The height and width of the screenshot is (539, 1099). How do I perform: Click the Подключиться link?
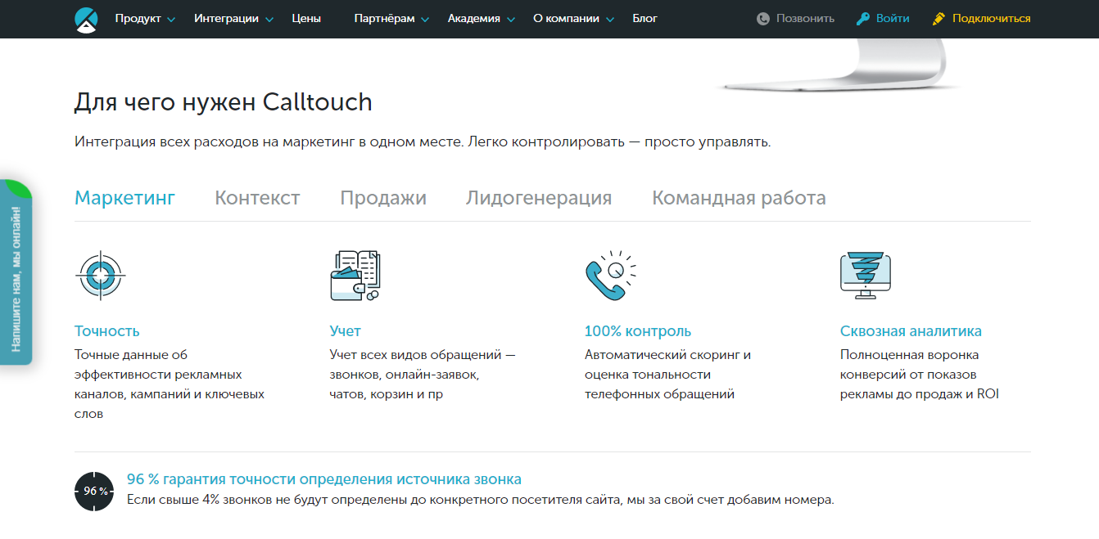[x=991, y=19]
